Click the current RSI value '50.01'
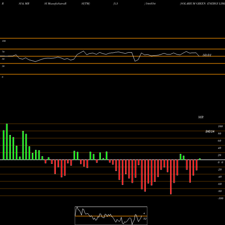Image resolution: width=225 pixels, height=225 pixels. (207, 55)
